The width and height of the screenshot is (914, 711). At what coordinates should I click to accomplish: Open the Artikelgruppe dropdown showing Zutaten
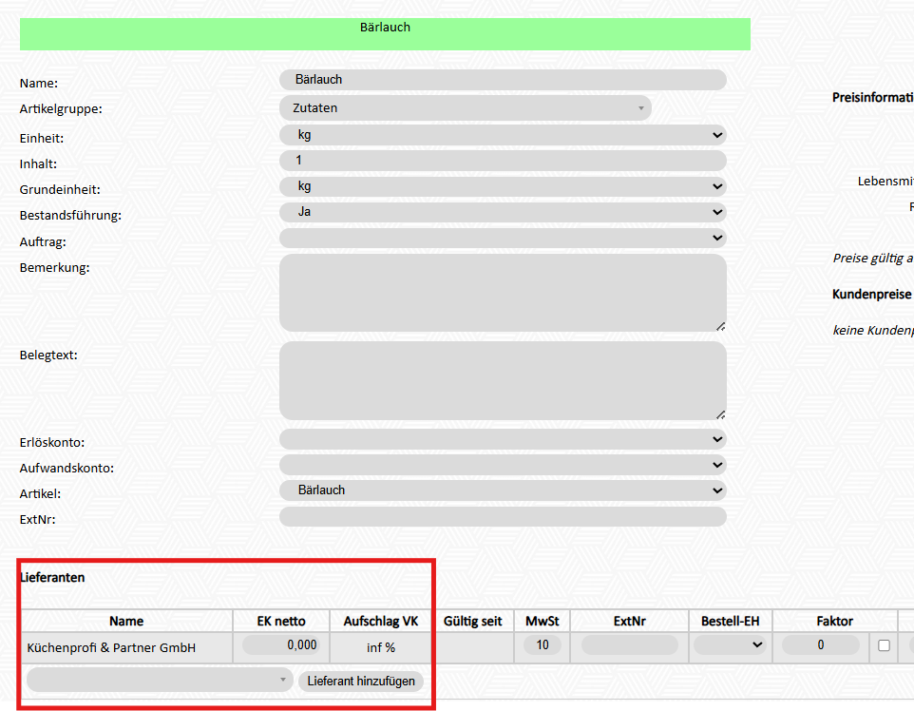point(466,108)
